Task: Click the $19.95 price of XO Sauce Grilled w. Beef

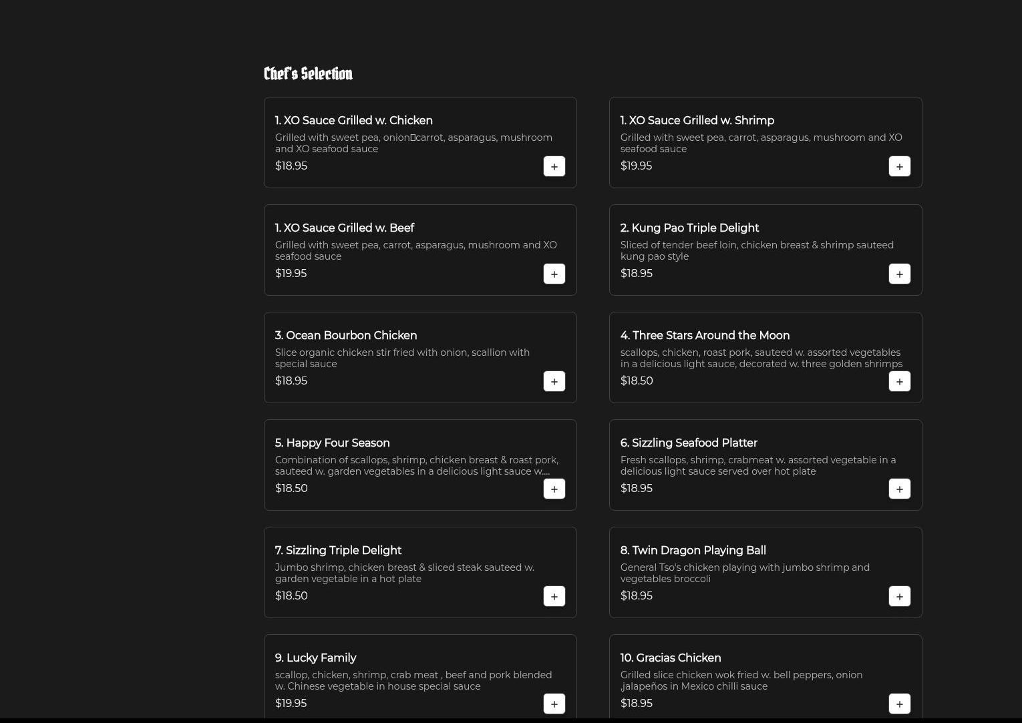Action: click(291, 273)
